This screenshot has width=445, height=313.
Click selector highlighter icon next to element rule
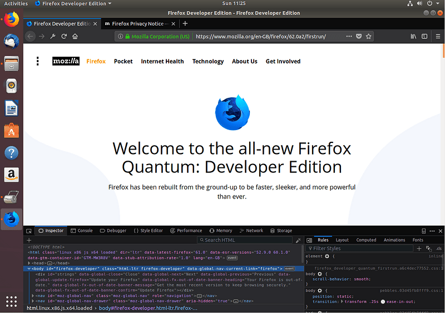click(x=327, y=256)
